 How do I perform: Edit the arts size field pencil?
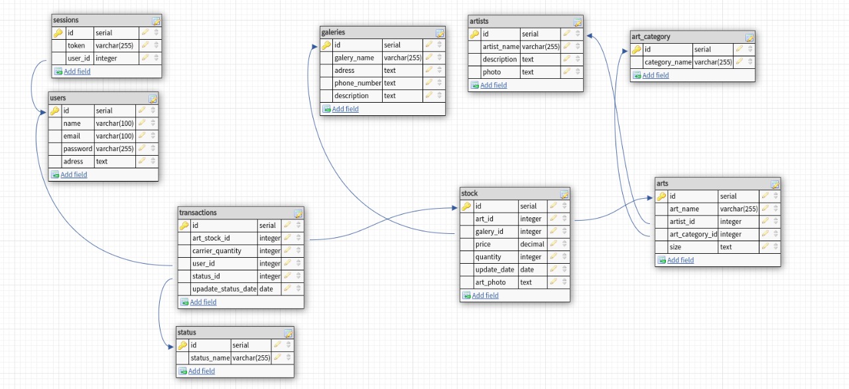click(765, 247)
